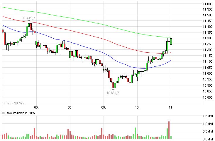Click the 0,5Mrd volume axis label
This screenshot has height=141, width=215.
[x=209, y=131]
